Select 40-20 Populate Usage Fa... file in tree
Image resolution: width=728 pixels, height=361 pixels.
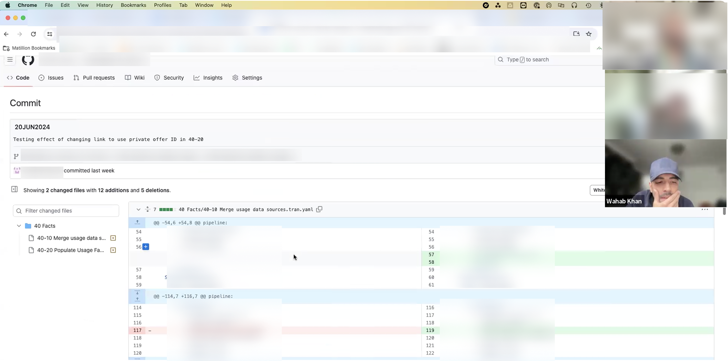(x=67, y=250)
